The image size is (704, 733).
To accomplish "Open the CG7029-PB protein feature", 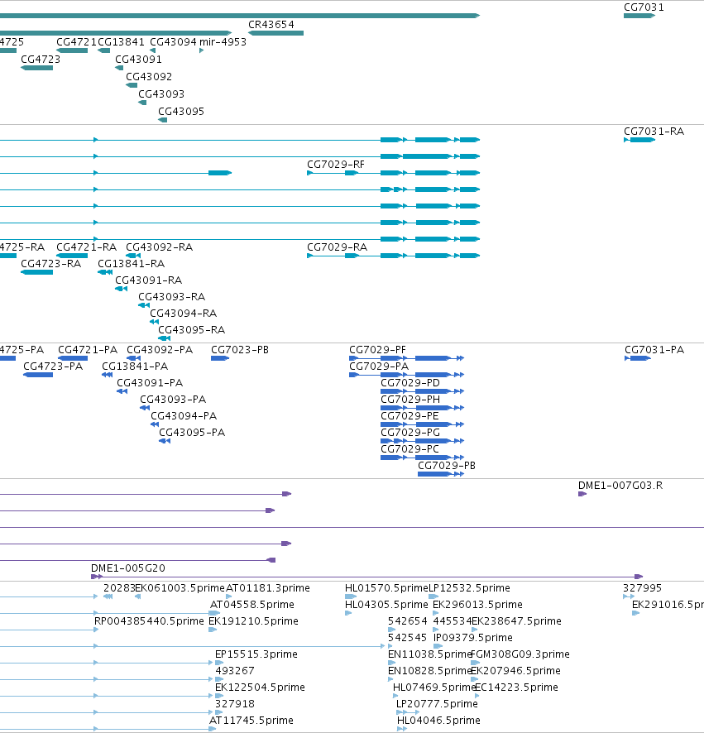I will 441,474.
